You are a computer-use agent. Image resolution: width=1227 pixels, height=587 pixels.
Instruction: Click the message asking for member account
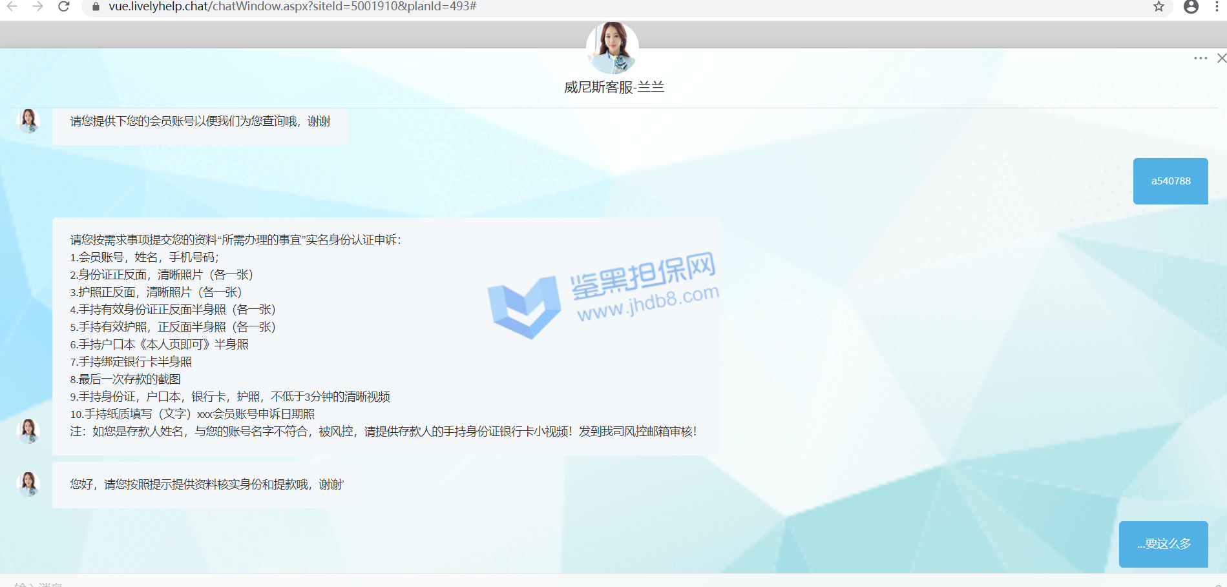(200, 121)
